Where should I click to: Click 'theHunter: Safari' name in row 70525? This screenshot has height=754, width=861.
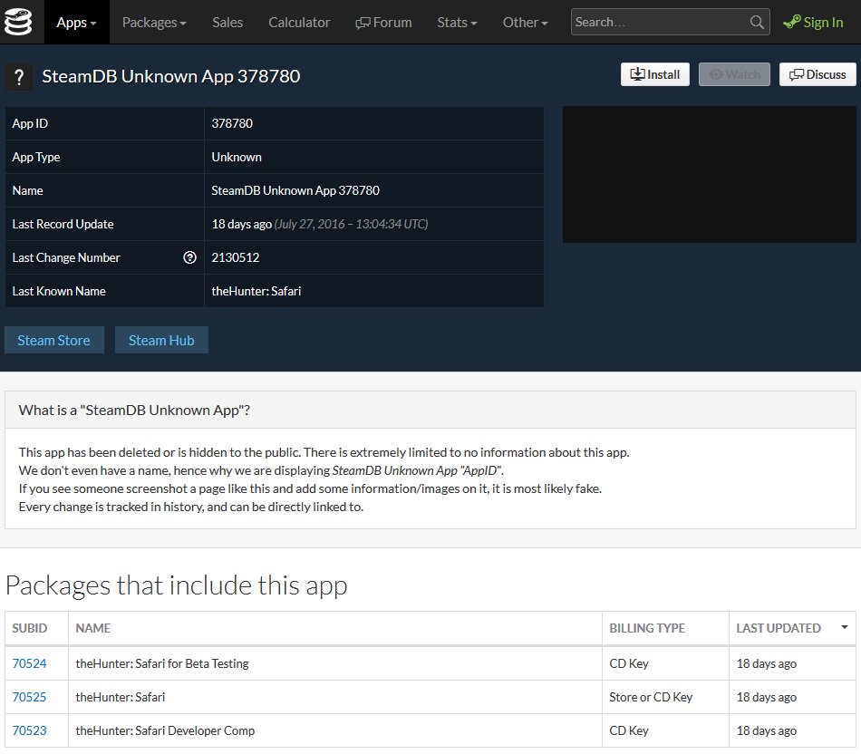[121, 697]
